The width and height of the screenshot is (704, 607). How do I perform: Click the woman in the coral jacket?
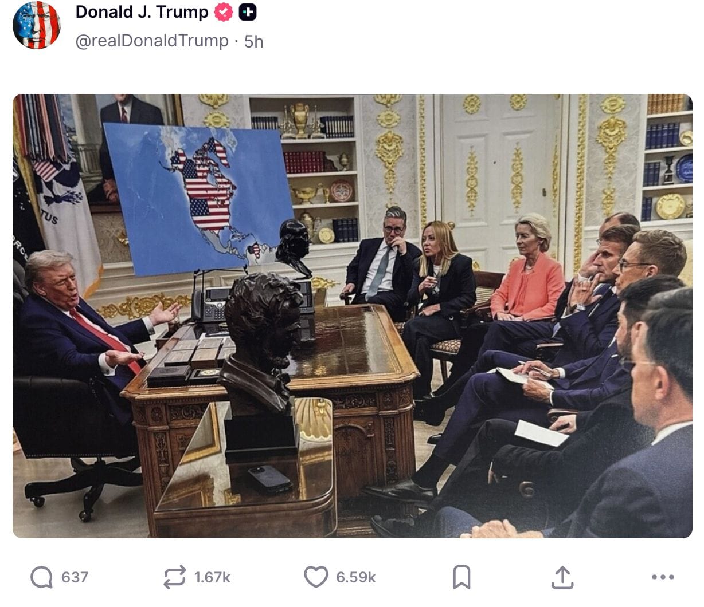[x=528, y=269]
